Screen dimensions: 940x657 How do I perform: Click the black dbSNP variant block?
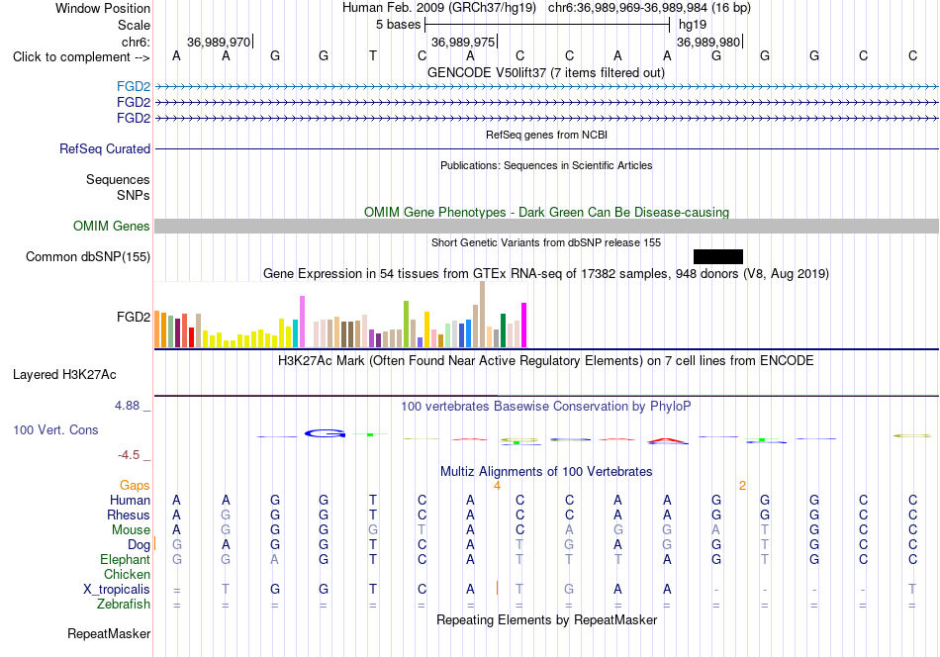[x=718, y=256]
